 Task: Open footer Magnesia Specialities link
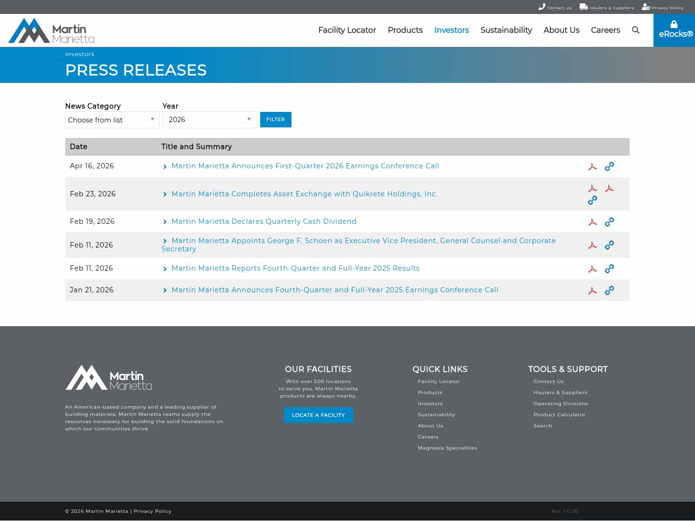(447, 448)
